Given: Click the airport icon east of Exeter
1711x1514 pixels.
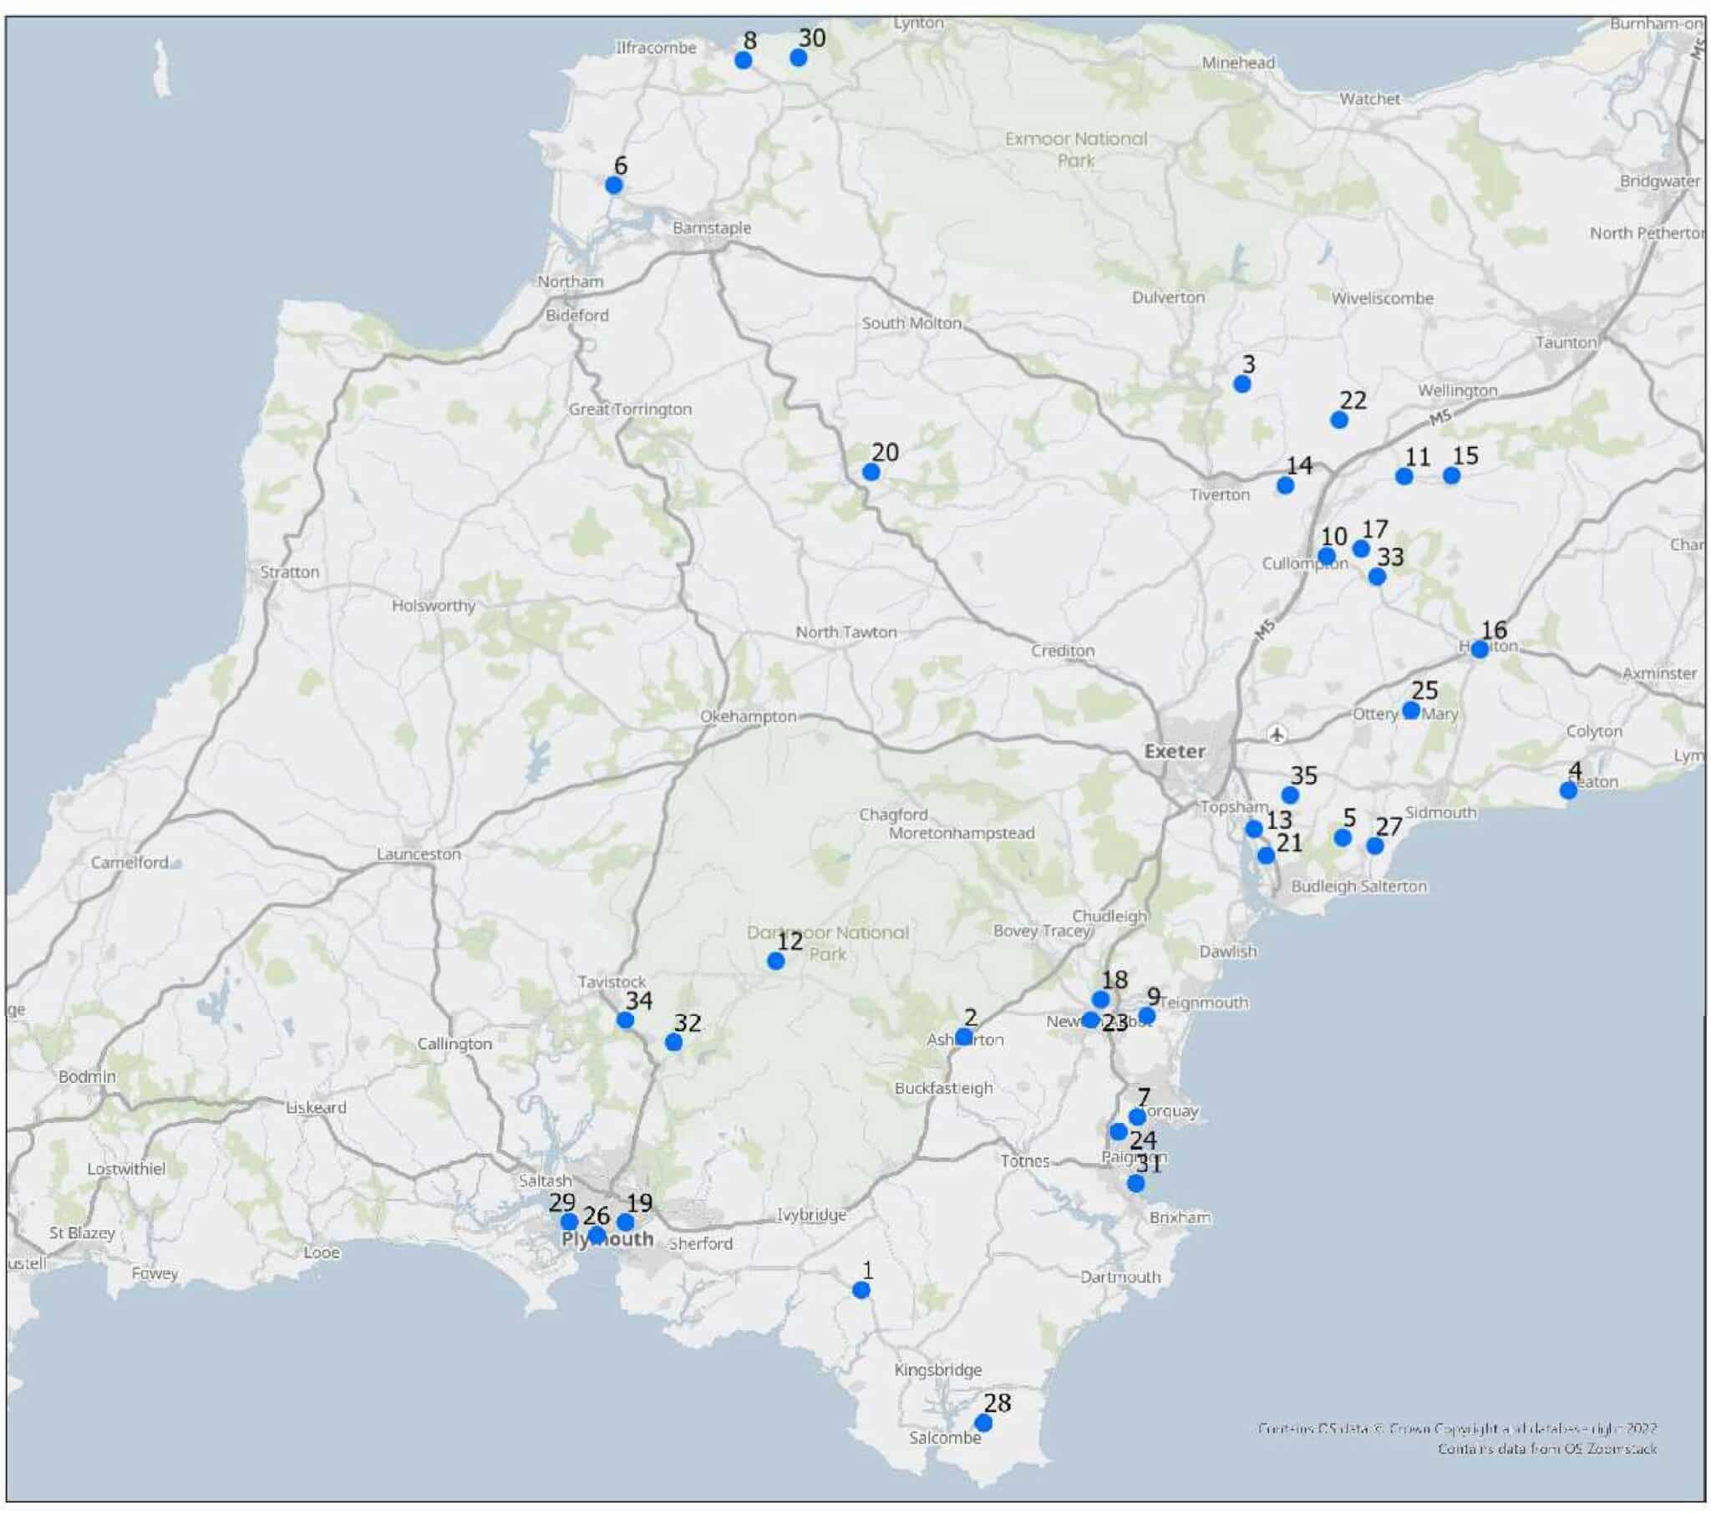Looking at the screenshot, I should click(1277, 734).
